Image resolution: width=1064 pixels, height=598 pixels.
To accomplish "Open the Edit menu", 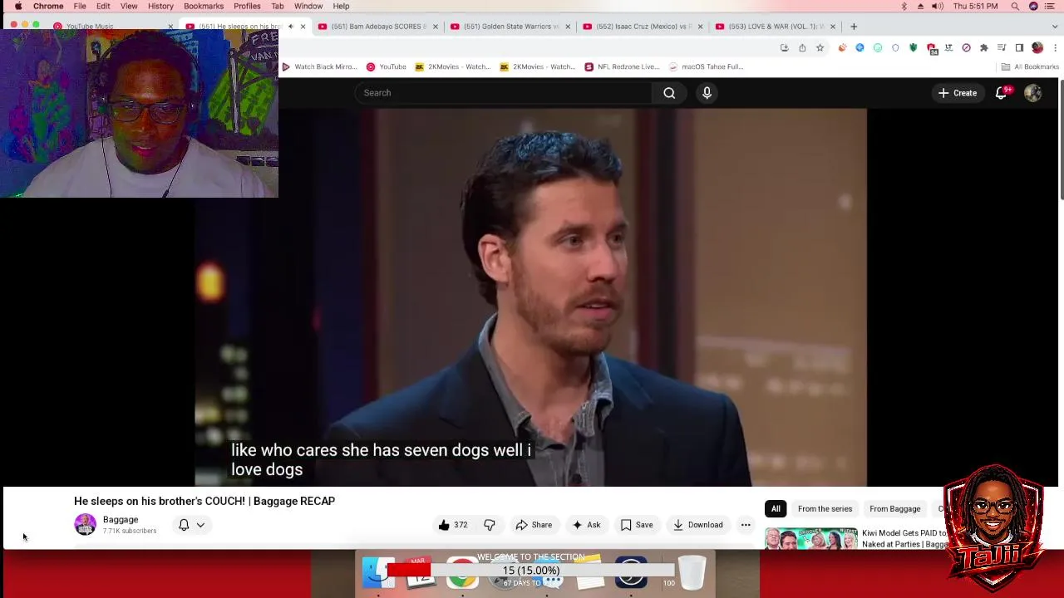I will click(103, 6).
